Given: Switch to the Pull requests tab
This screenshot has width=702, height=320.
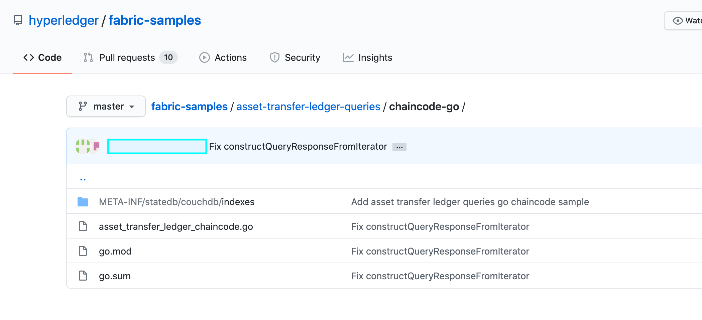Looking at the screenshot, I should tap(127, 57).
